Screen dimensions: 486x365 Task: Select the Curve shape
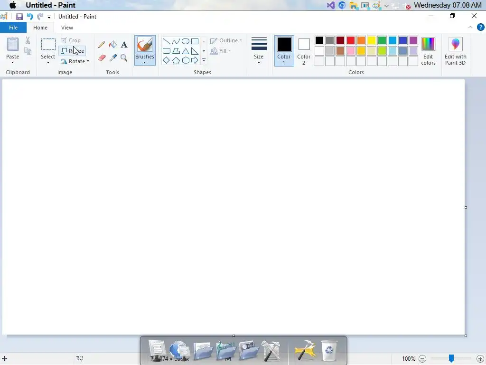coord(176,41)
